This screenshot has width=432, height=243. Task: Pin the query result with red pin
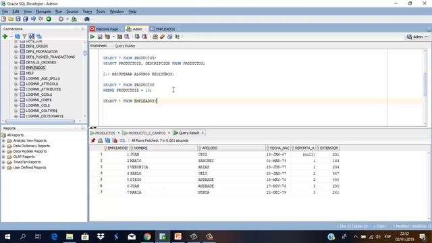pyautogui.click(x=93, y=140)
